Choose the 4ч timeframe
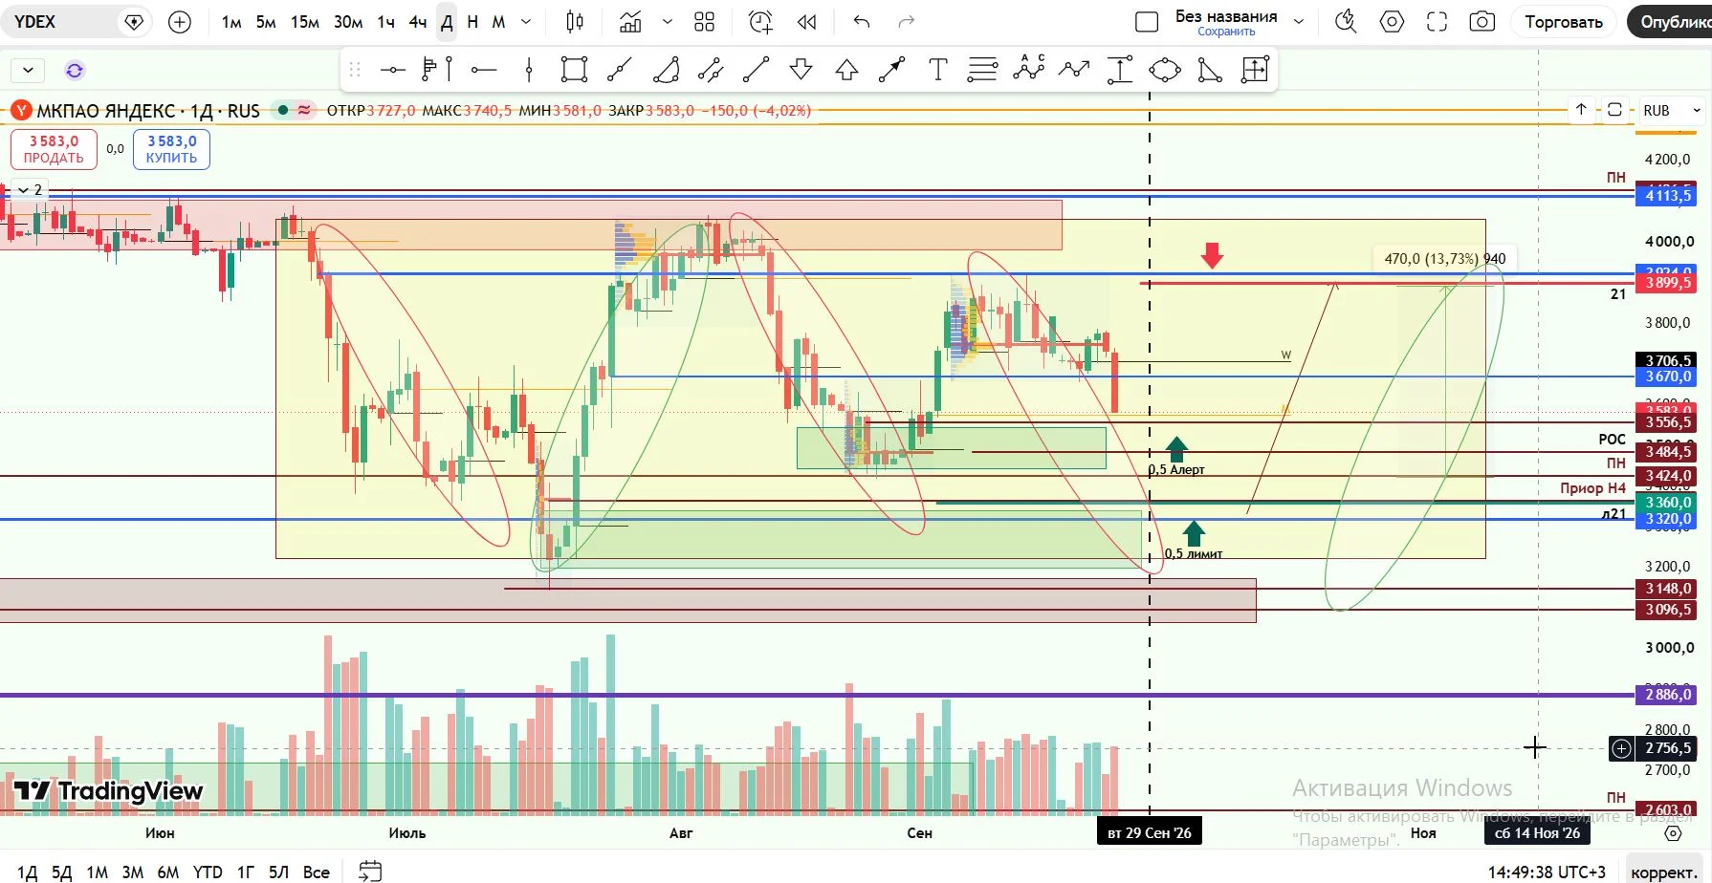The height and width of the screenshot is (883, 1712). tap(418, 22)
